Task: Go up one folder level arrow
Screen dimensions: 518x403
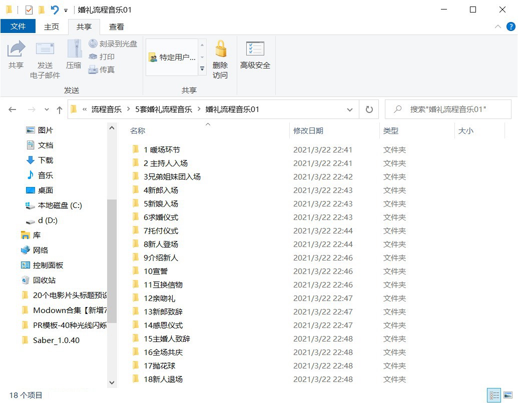Action: coord(60,109)
